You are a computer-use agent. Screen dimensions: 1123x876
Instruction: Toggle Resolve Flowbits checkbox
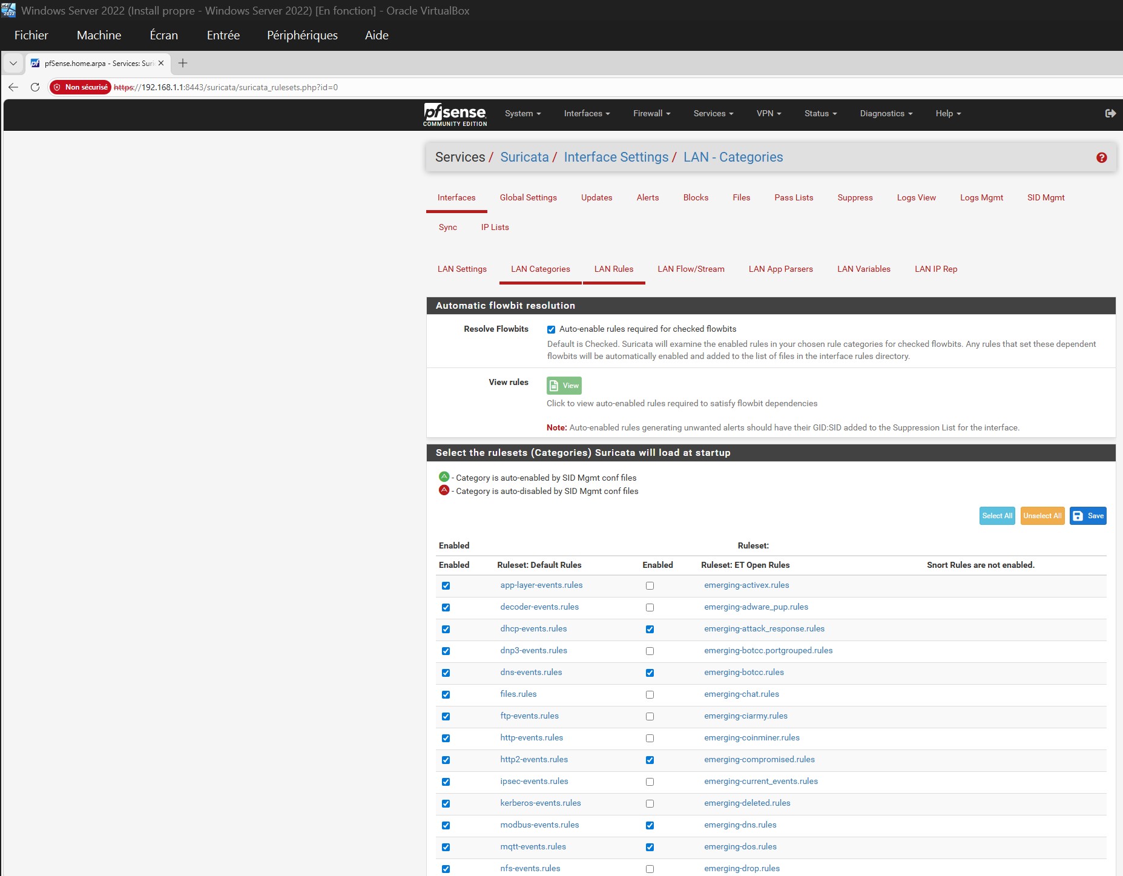click(x=551, y=329)
